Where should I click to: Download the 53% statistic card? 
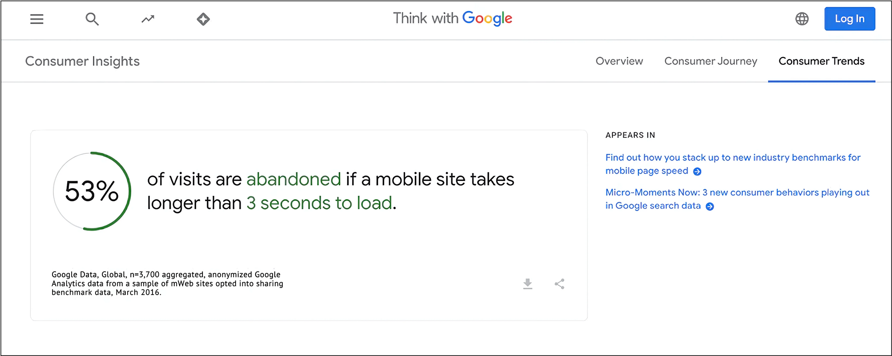coord(528,284)
